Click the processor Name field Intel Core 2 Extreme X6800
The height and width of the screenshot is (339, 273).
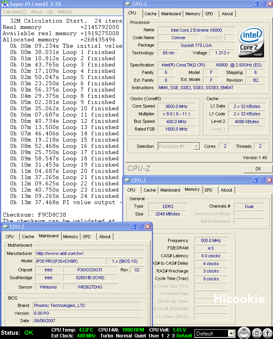point(196,30)
